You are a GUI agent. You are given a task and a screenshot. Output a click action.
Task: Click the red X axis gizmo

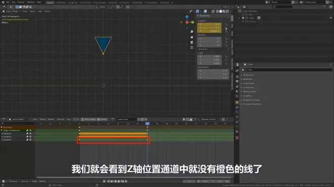pos(187,22)
